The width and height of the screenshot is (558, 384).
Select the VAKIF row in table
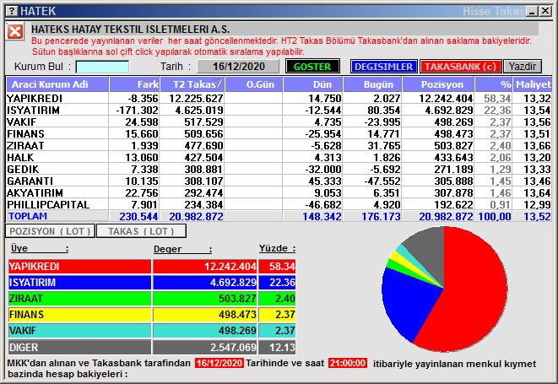click(x=279, y=122)
